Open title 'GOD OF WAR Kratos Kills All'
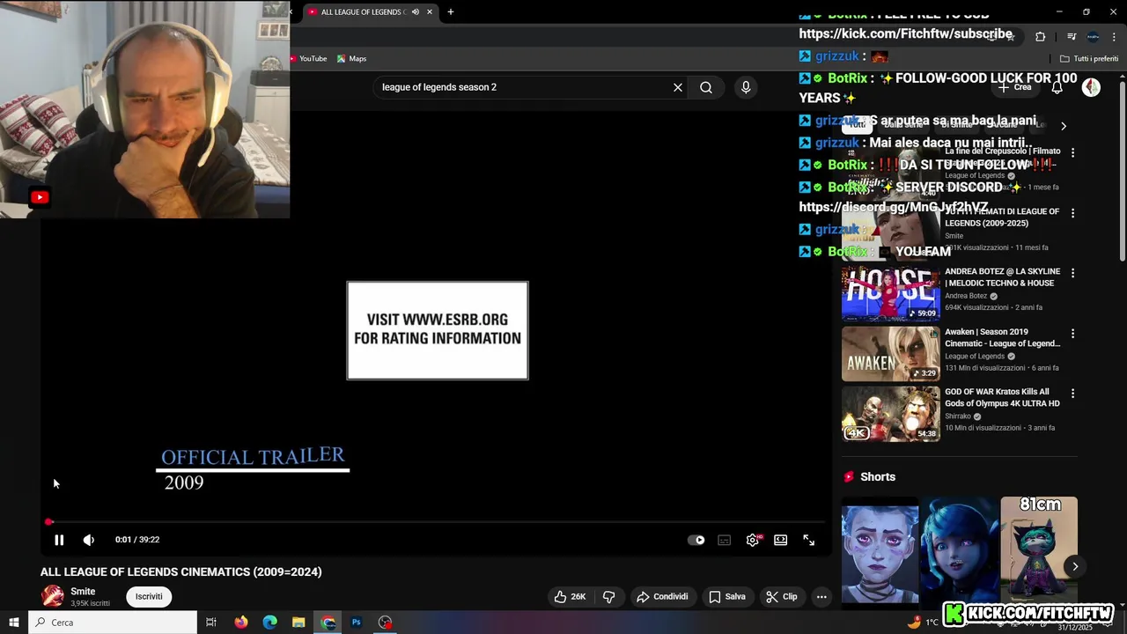Viewport: 1127px width, 634px height. pyautogui.click(x=1002, y=398)
